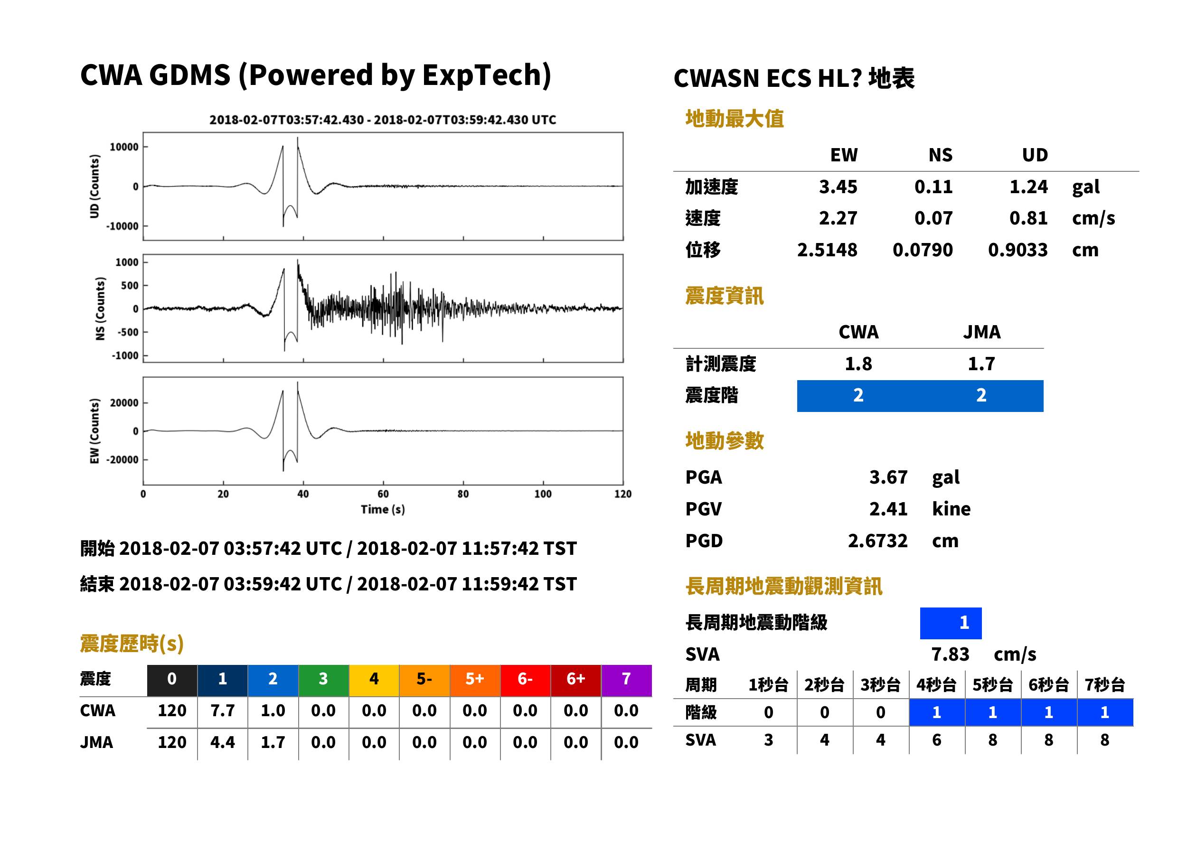Click the CWA GDMS title heading

315,75
